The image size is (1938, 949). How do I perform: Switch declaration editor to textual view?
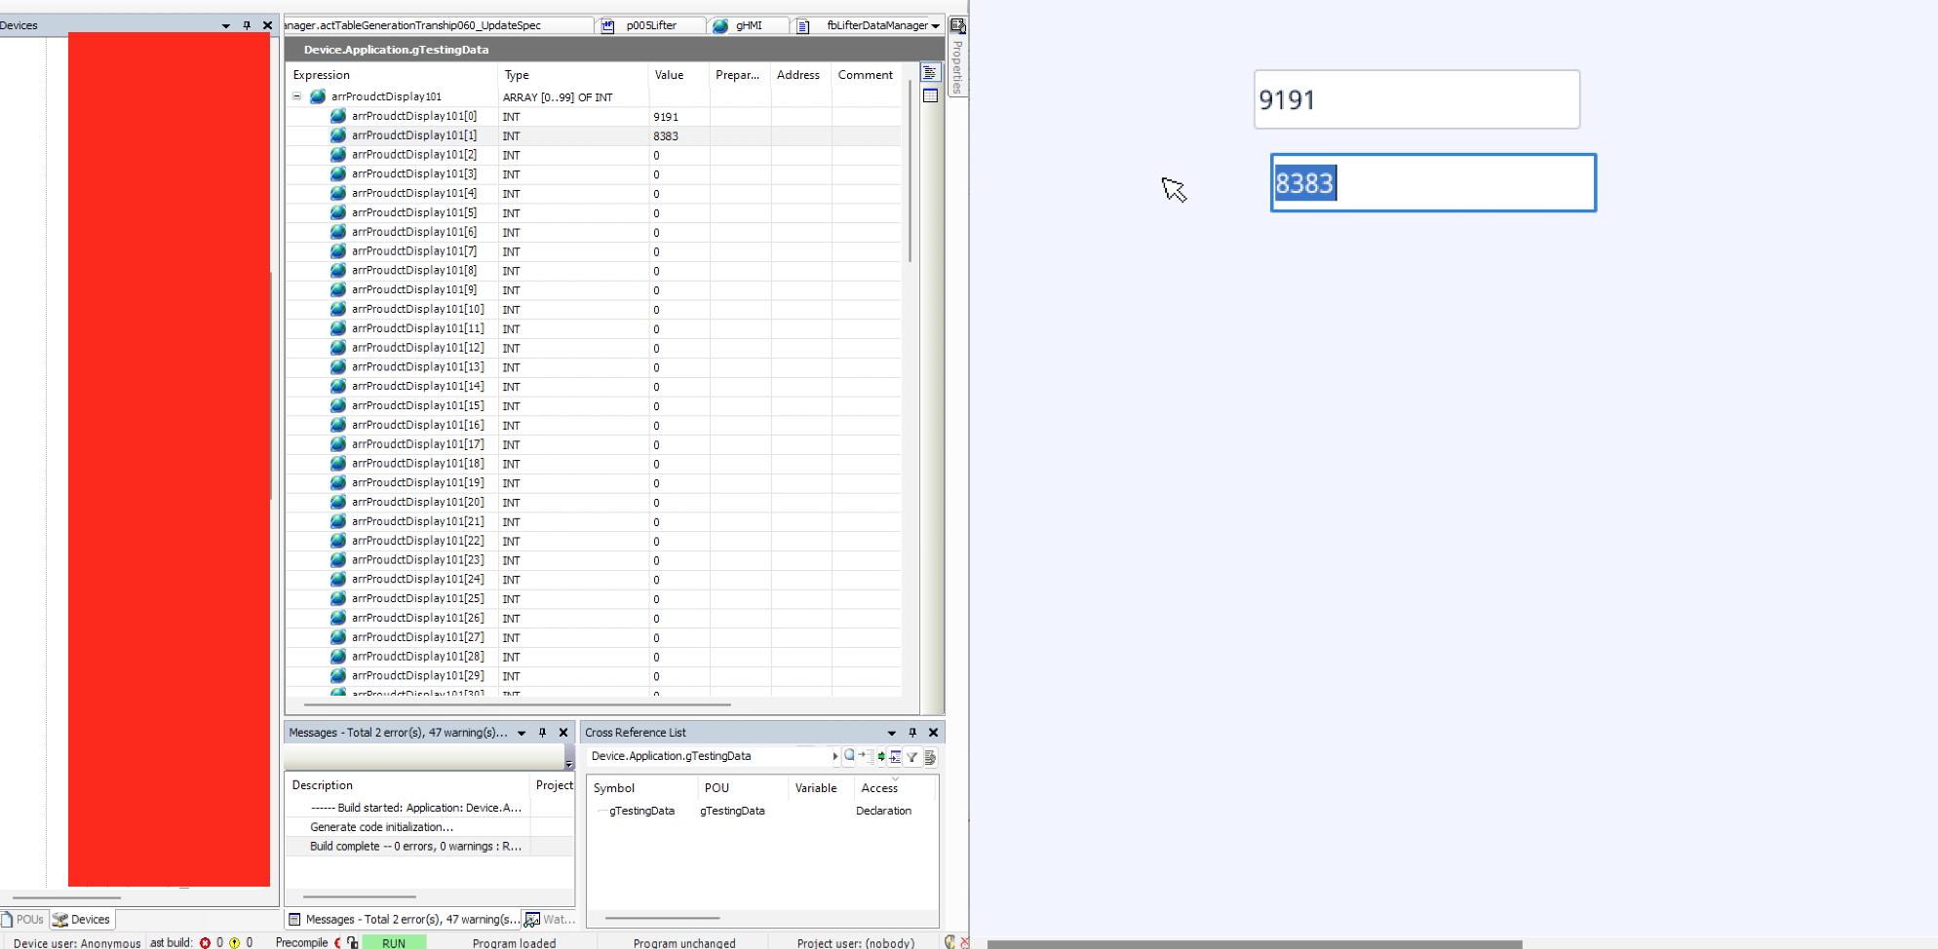(930, 73)
